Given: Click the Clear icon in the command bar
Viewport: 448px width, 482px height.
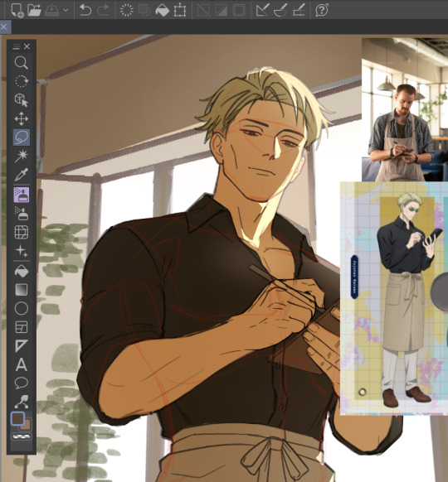Looking at the screenshot, I should (x=127, y=10).
